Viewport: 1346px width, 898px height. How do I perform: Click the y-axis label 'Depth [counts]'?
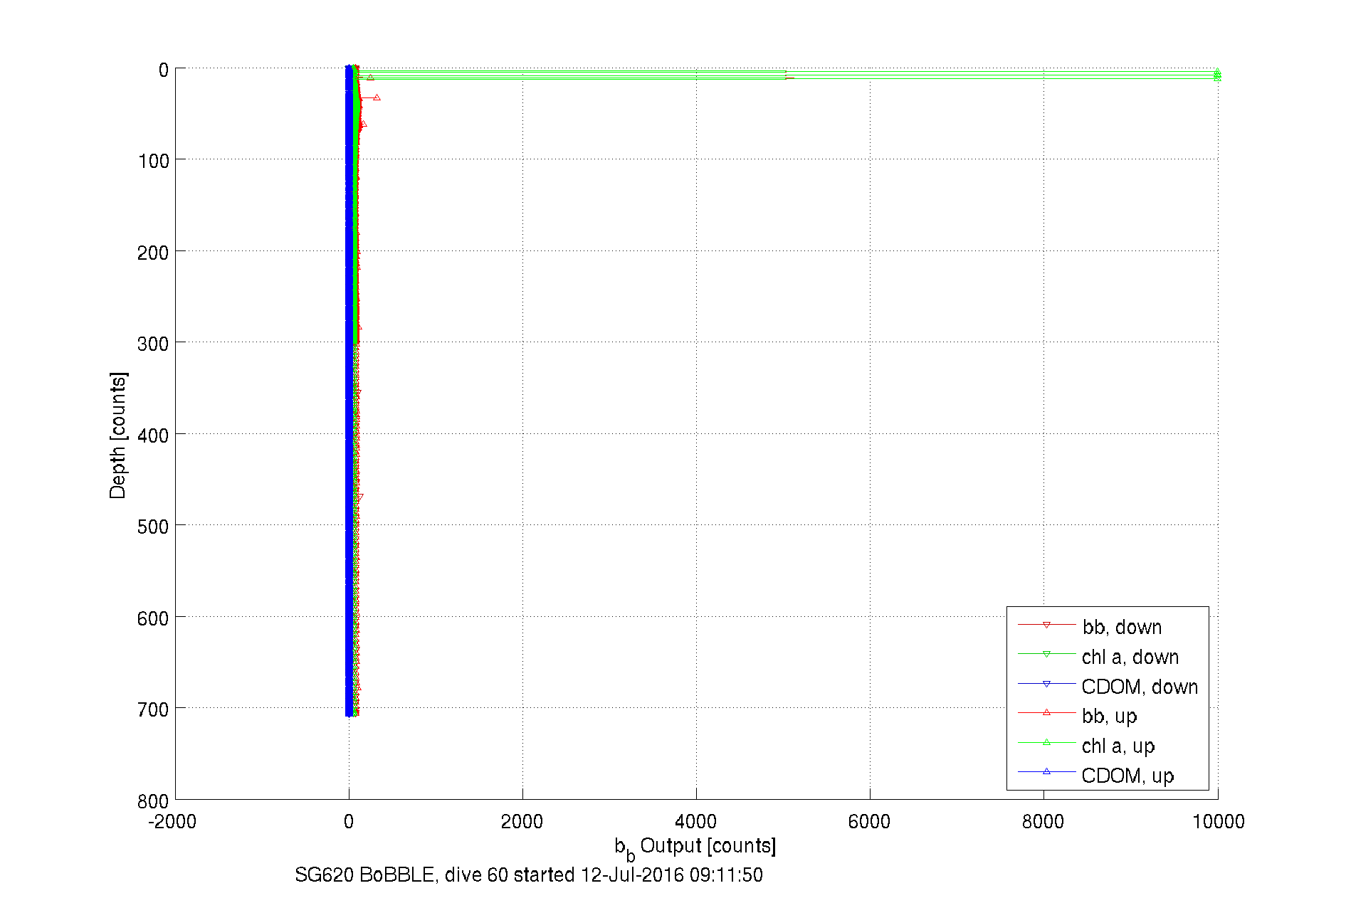(118, 435)
